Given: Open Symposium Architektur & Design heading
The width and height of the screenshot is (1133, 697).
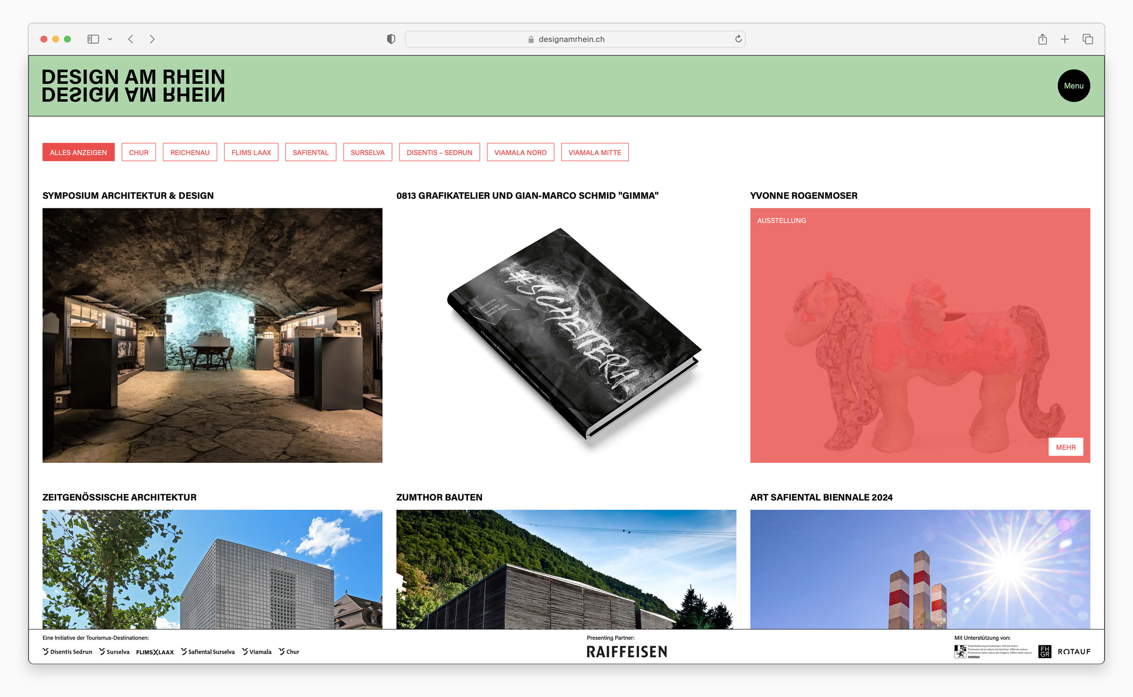Looking at the screenshot, I should (x=128, y=195).
